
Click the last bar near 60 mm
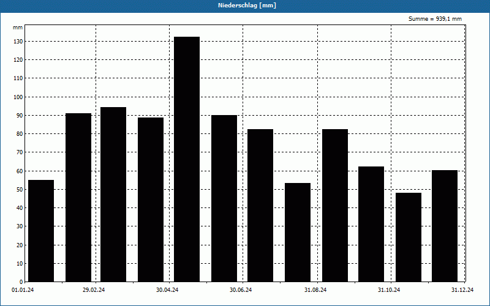tap(445, 226)
